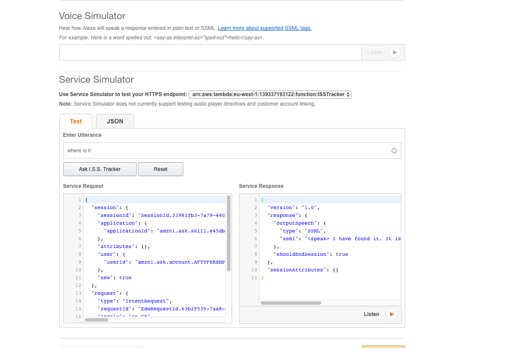Click the Ask I.S.S. Tracker button
Screen dimensions: 521x348
(x=99, y=169)
